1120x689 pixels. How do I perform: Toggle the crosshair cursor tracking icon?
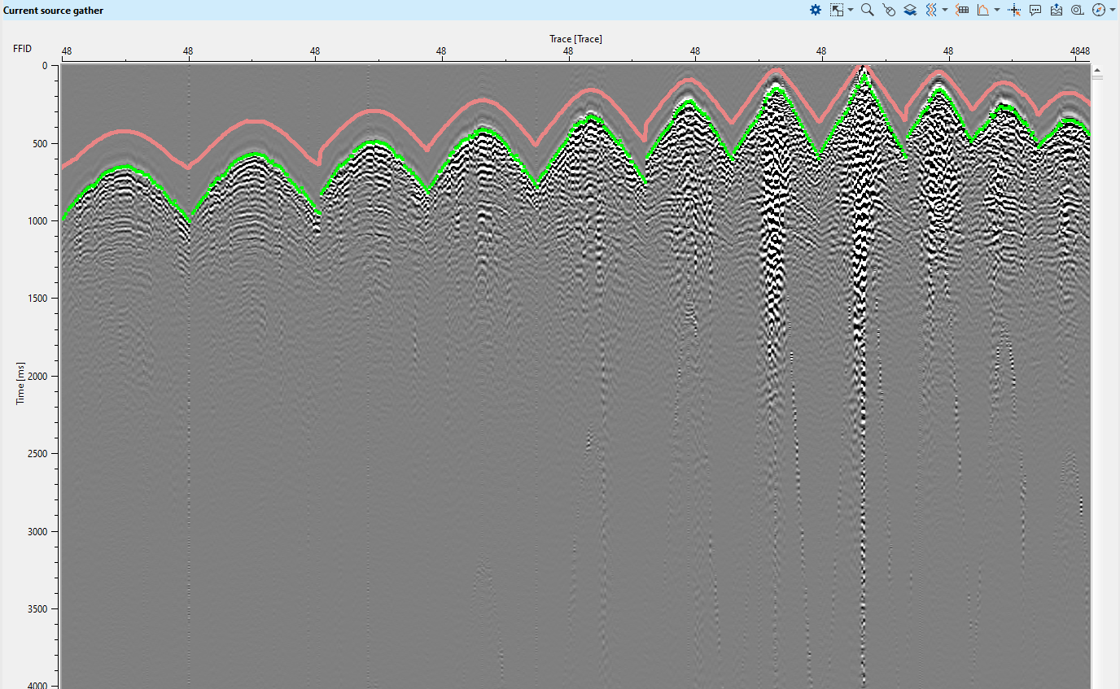point(1014,11)
